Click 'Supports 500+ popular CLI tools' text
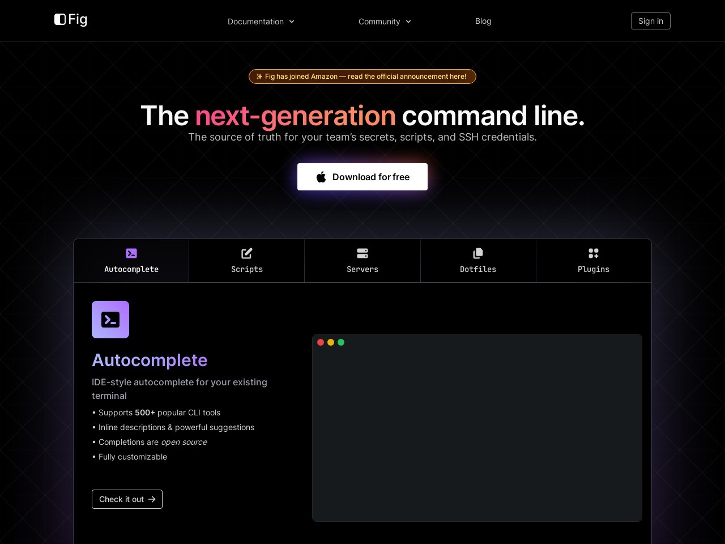This screenshot has height=544, width=725. (156, 413)
